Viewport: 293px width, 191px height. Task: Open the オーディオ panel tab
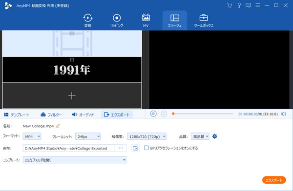83,115
